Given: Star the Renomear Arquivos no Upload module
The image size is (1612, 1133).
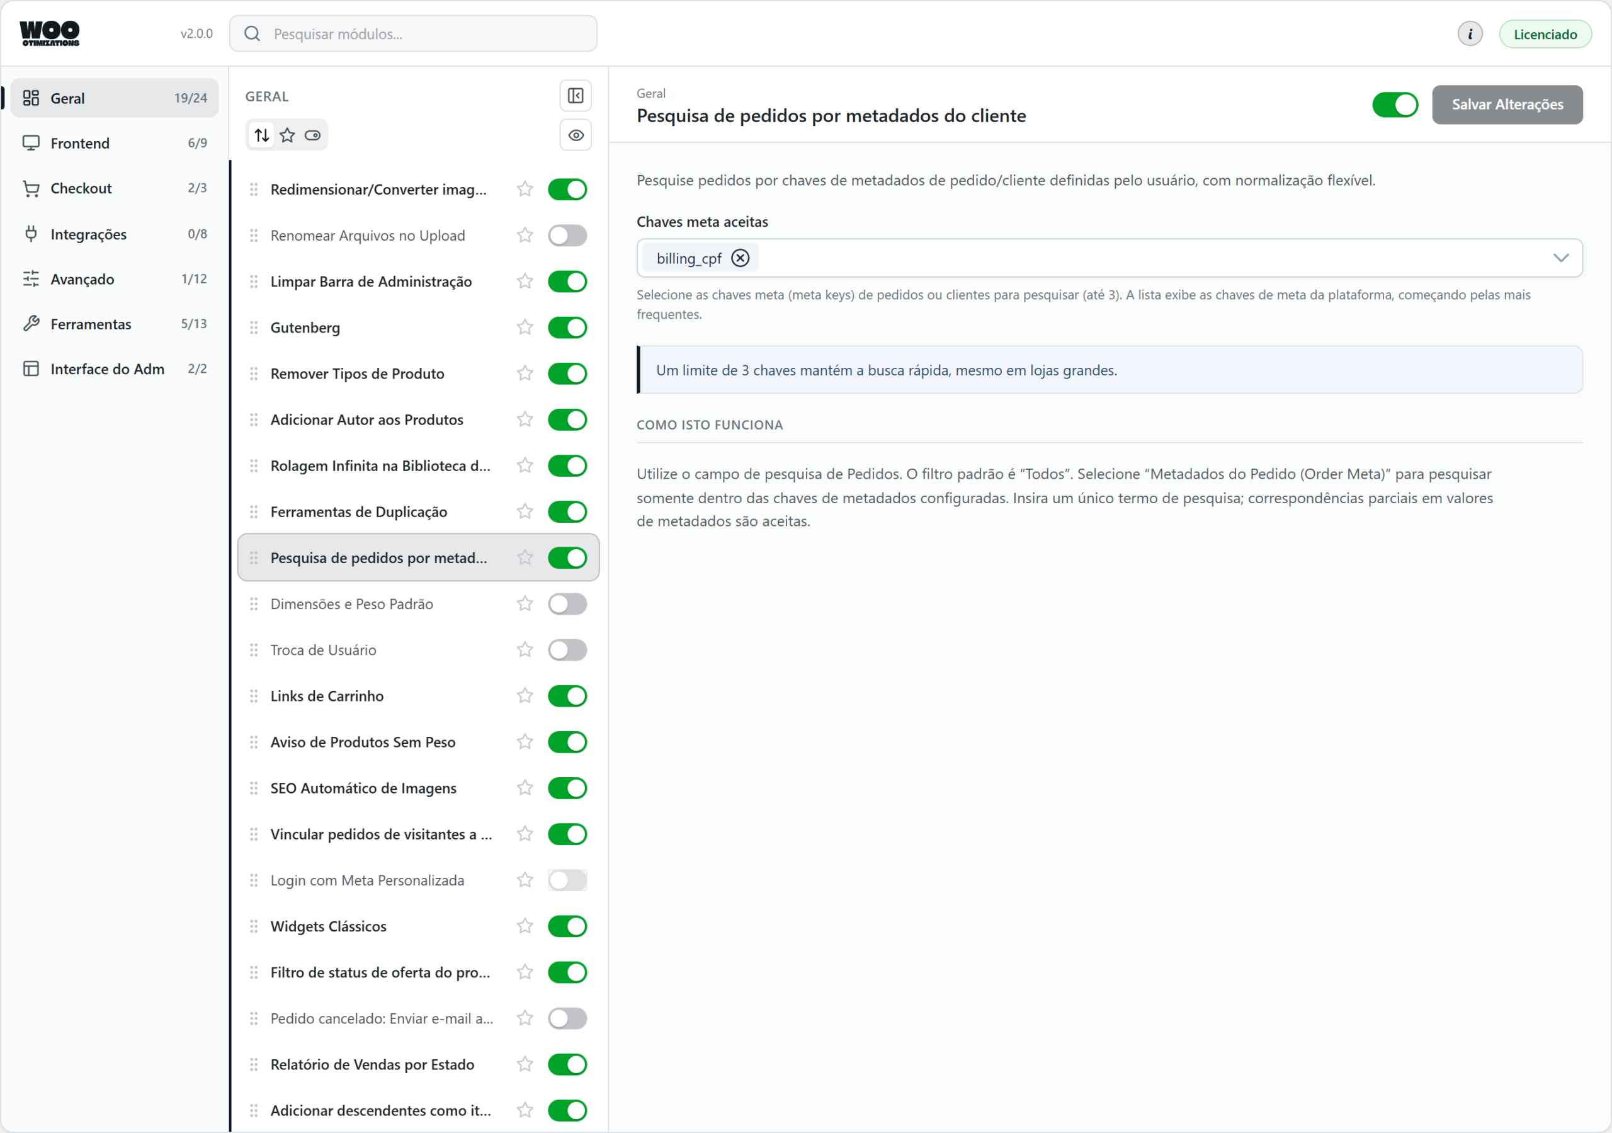Looking at the screenshot, I should [x=525, y=236].
